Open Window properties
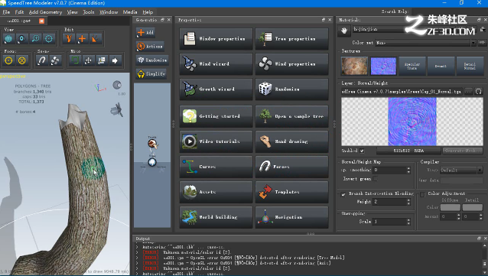488x276 pixels. (216, 39)
